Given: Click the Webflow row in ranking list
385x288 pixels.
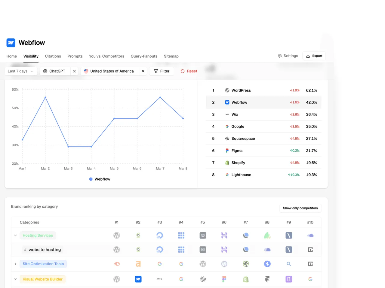Looking at the screenshot, I should 263,102.
